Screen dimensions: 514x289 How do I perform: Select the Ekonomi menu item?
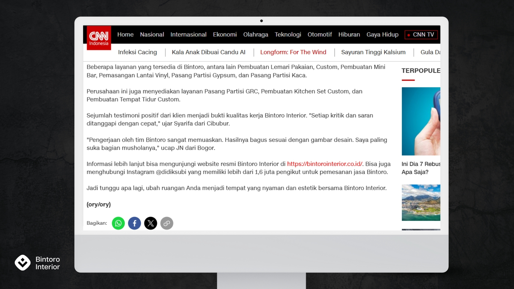coord(225,35)
